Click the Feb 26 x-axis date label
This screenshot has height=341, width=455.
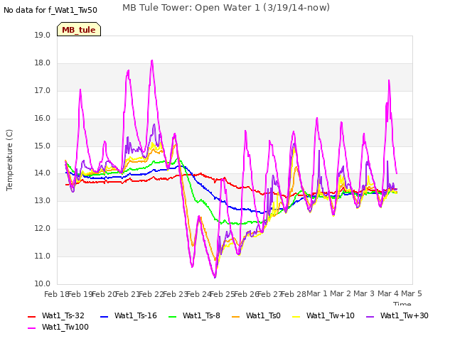coord(246,294)
